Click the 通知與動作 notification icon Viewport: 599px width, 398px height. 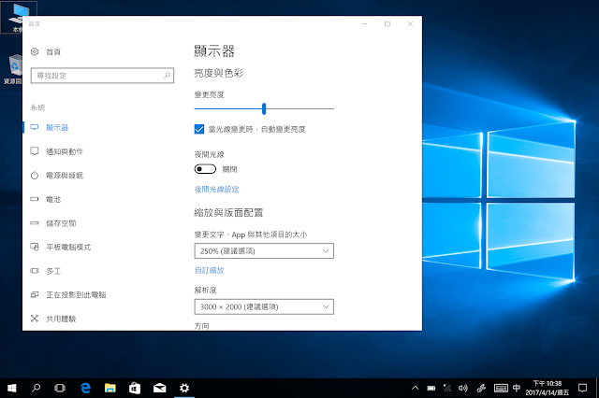click(35, 151)
